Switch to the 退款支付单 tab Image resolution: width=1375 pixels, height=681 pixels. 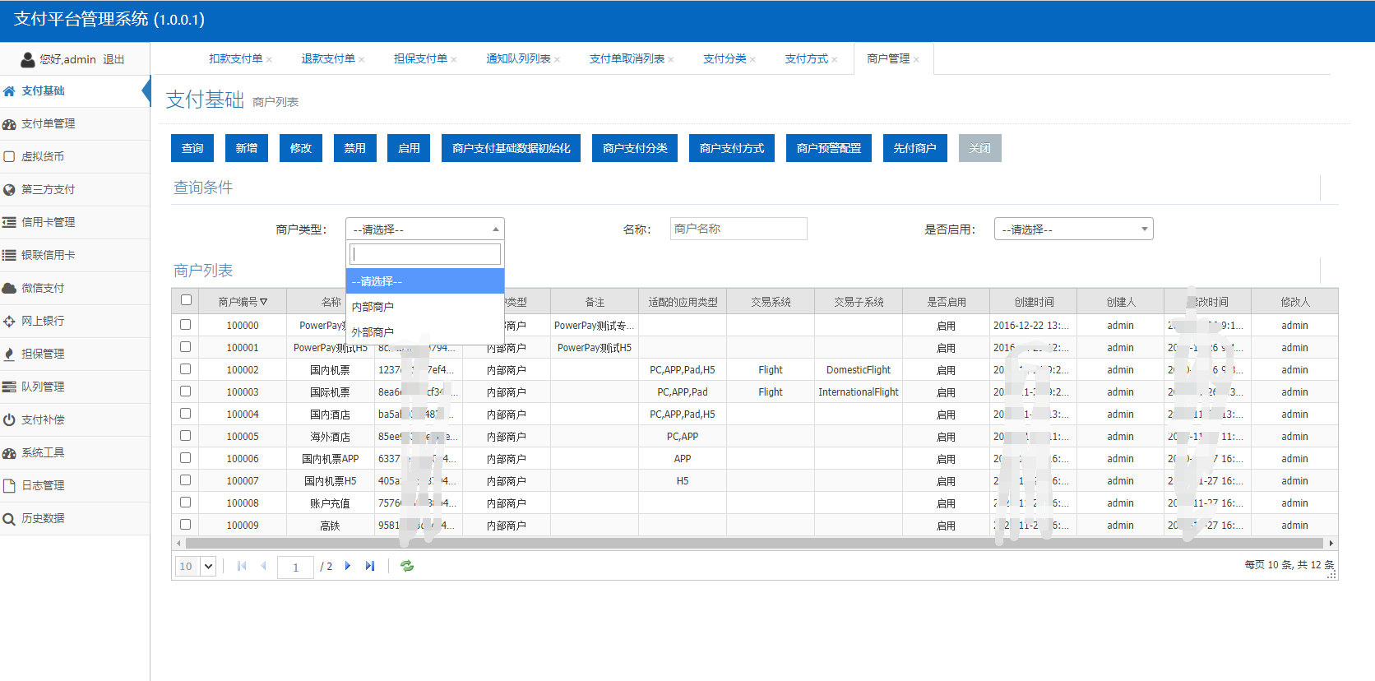(x=328, y=59)
